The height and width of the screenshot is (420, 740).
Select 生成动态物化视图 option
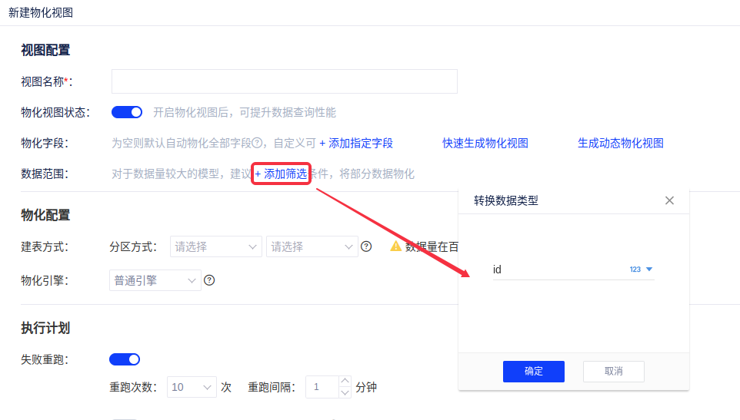click(x=620, y=143)
